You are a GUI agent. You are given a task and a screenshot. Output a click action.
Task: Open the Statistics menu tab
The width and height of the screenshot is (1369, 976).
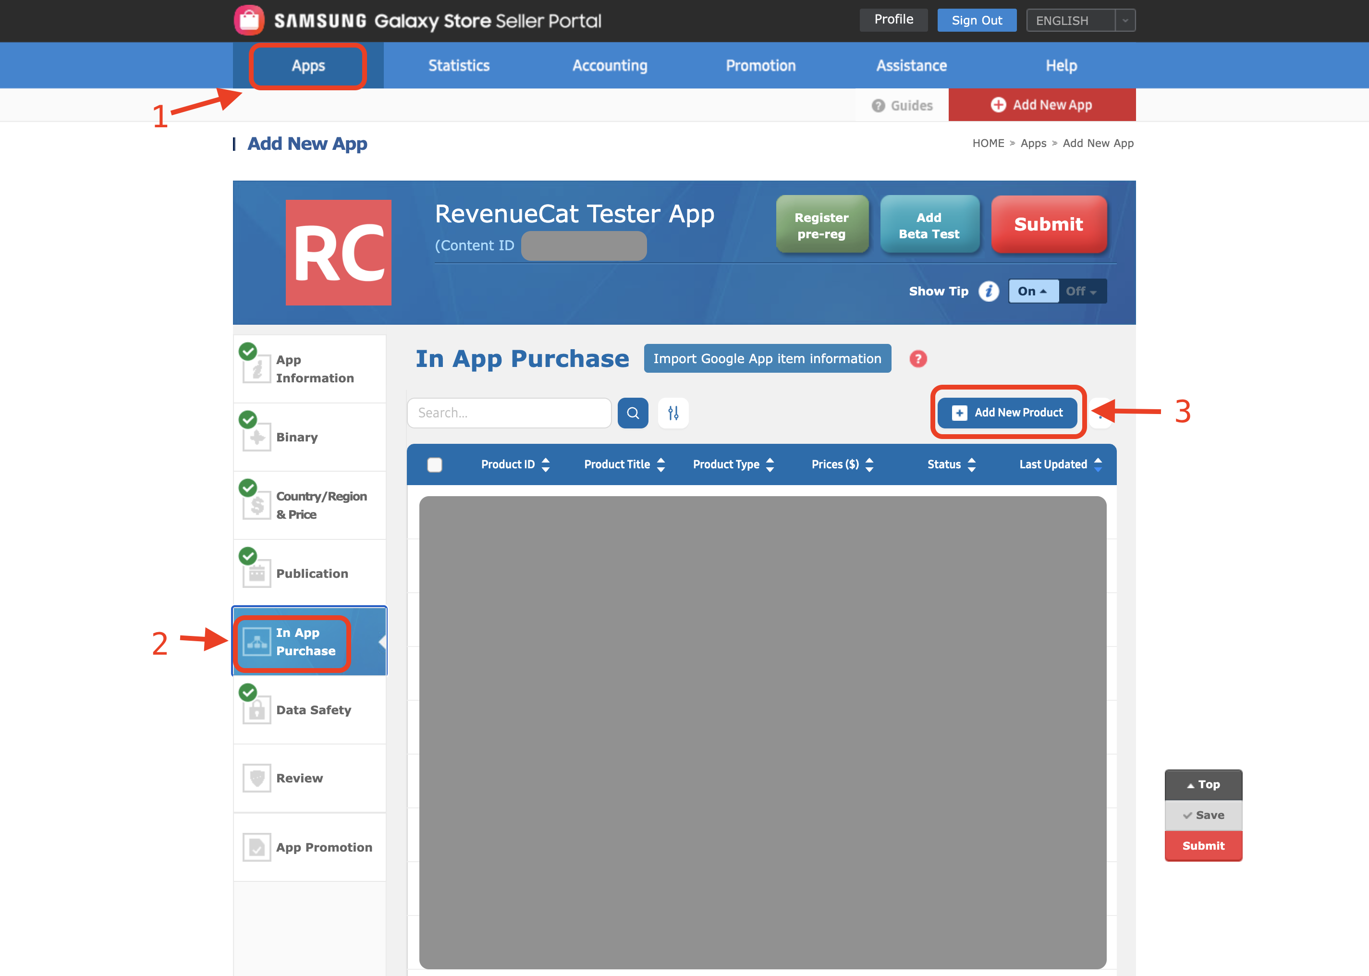click(459, 65)
